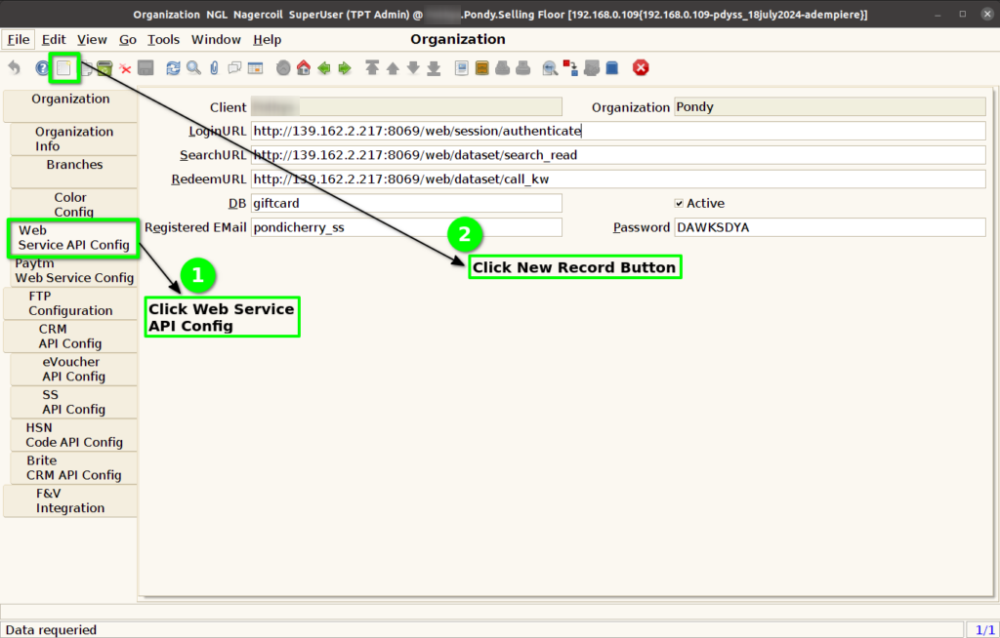Click the Password input field
1000x638 pixels.
point(830,227)
